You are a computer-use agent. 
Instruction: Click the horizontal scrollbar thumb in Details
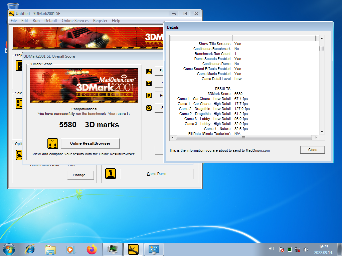click(244, 138)
